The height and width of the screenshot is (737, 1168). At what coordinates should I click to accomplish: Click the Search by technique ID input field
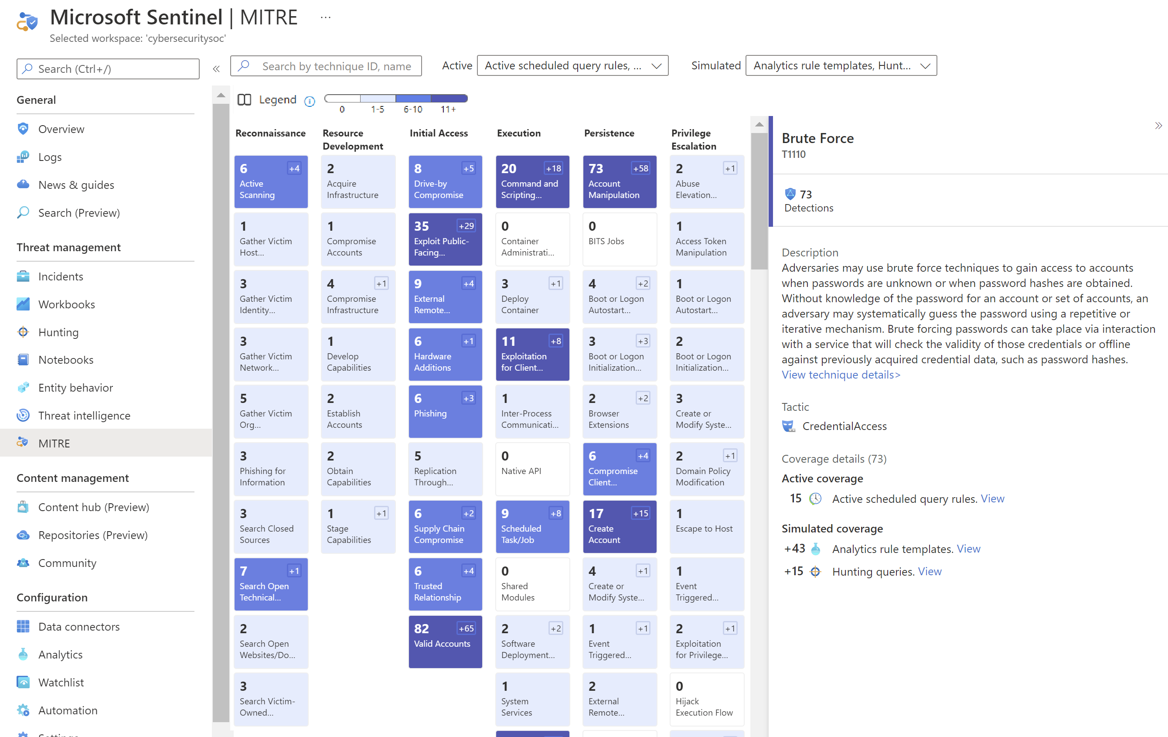331,65
